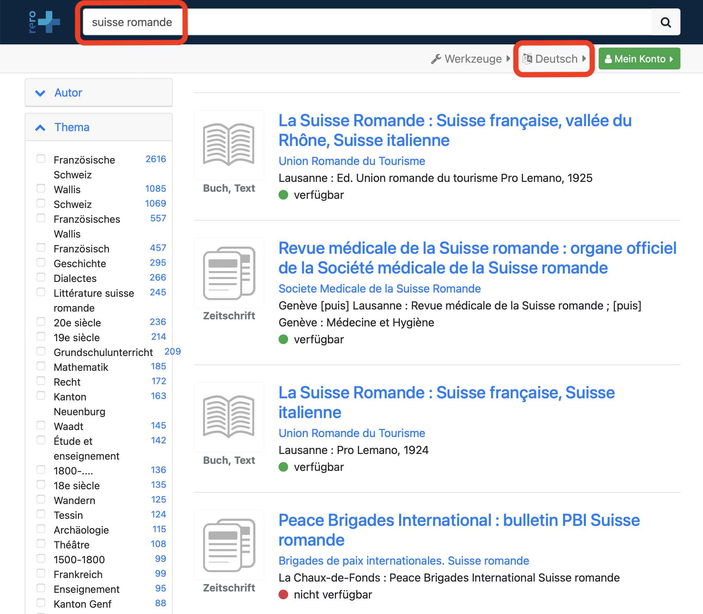Open Revue médicale de la Suisse romande title
The image size is (703, 614).
(x=477, y=258)
